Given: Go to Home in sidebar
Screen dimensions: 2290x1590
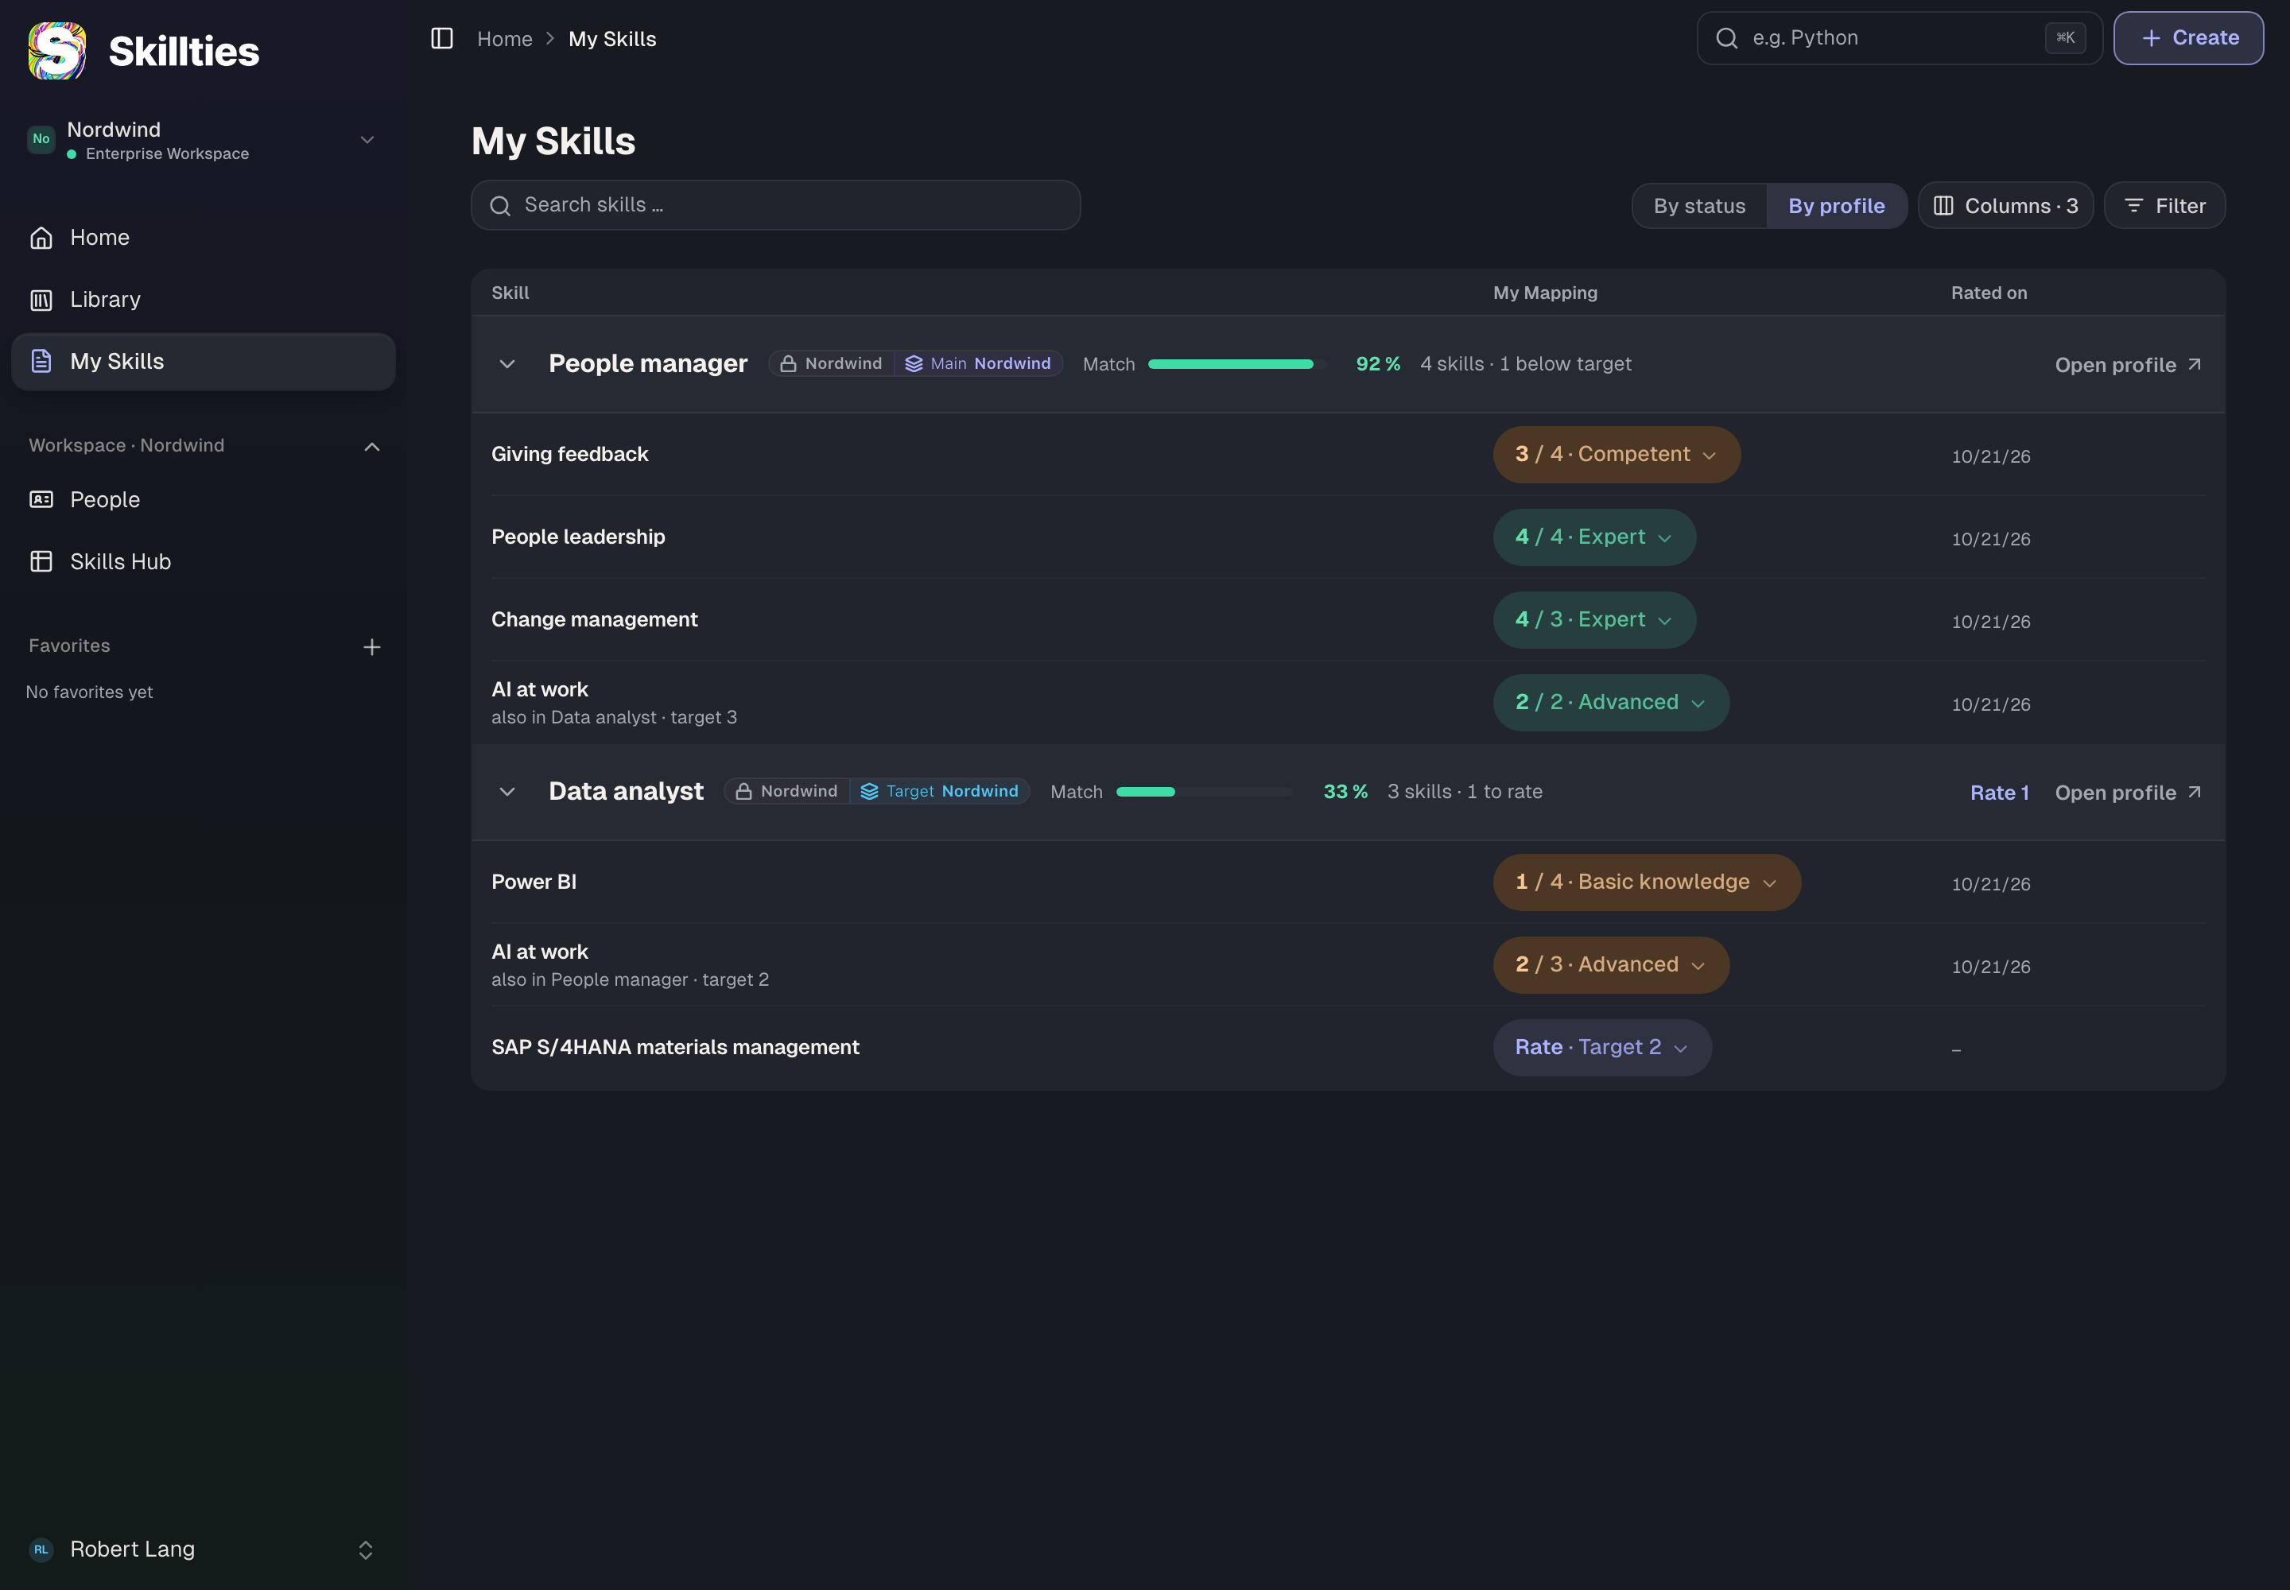Looking at the screenshot, I should click(x=204, y=237).
